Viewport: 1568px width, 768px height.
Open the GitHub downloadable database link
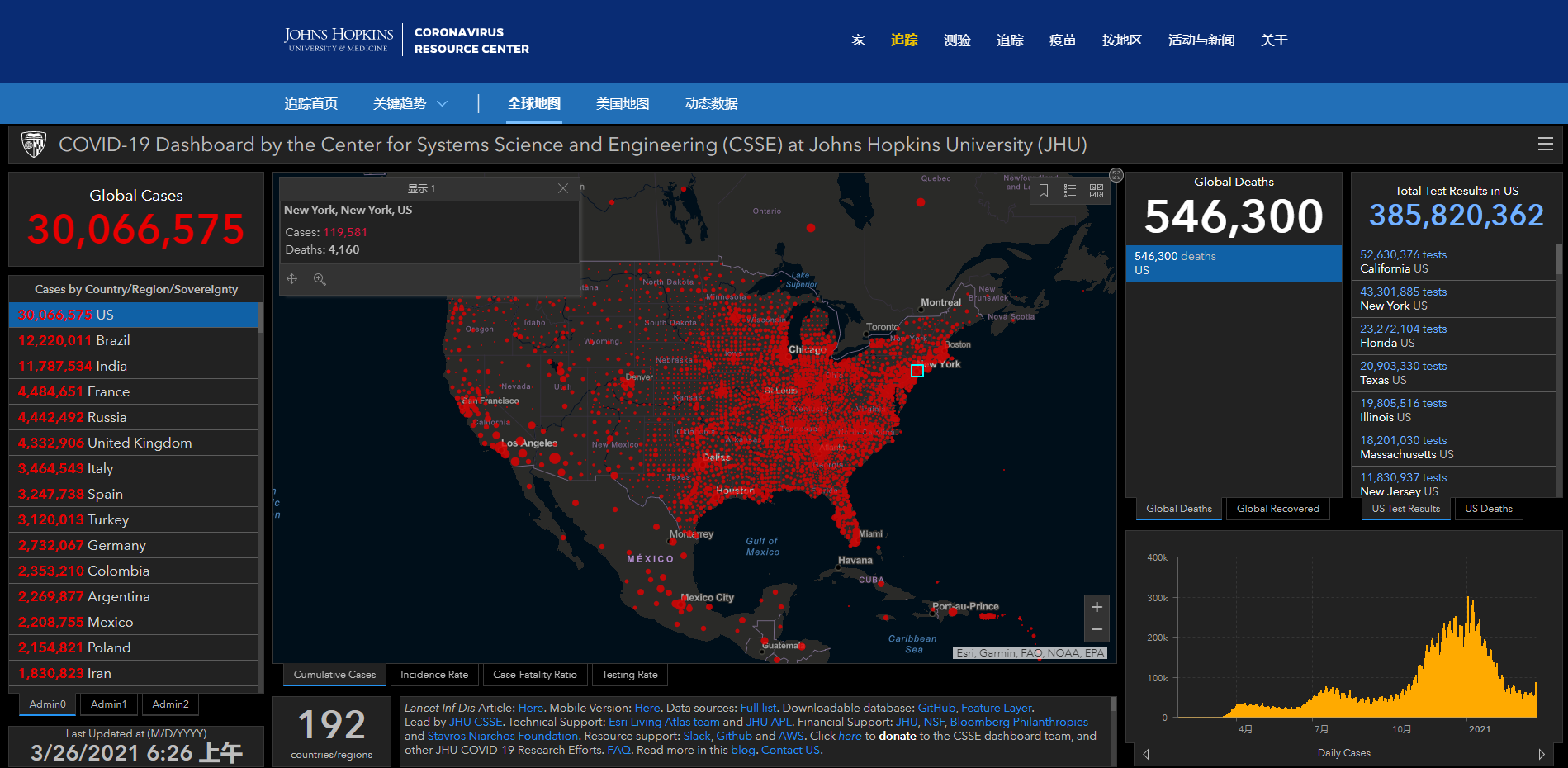pyautogui.click(x=936, y=708)
